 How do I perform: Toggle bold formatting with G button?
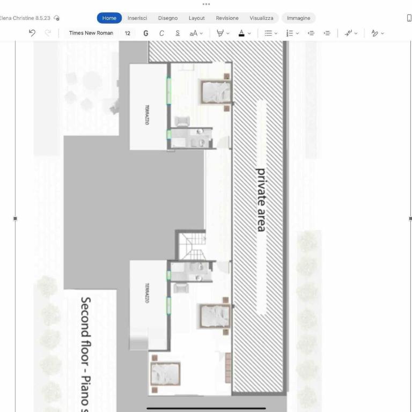pyautogui.click(x=146, y=33)
